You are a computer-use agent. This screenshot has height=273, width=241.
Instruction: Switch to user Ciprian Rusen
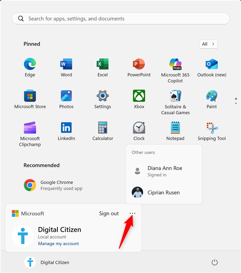[164, 193]
